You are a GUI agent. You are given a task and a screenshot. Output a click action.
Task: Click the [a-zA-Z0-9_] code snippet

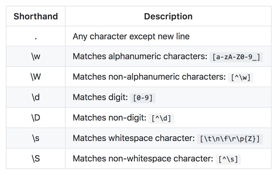click(x=236, y=57)
